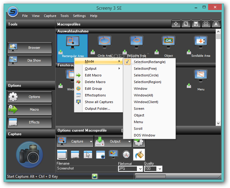The height and width of the screenshot is (188, 230).
Task: Click the Dia Show button
Action: point(30,60)
